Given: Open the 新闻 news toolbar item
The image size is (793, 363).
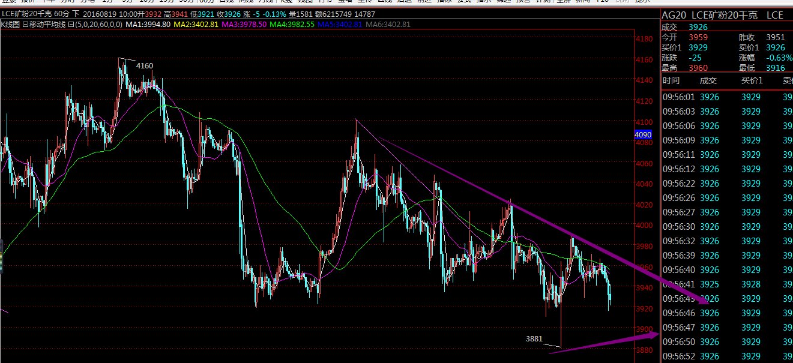Looking at the screenshot, I should pyautogui.click(x=582, y=2).
